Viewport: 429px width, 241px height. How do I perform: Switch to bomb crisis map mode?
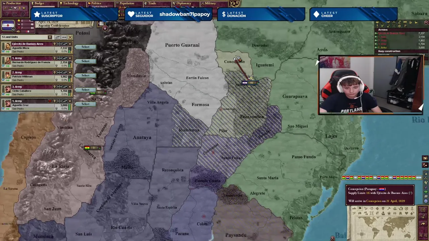click(x=412, y=213)
